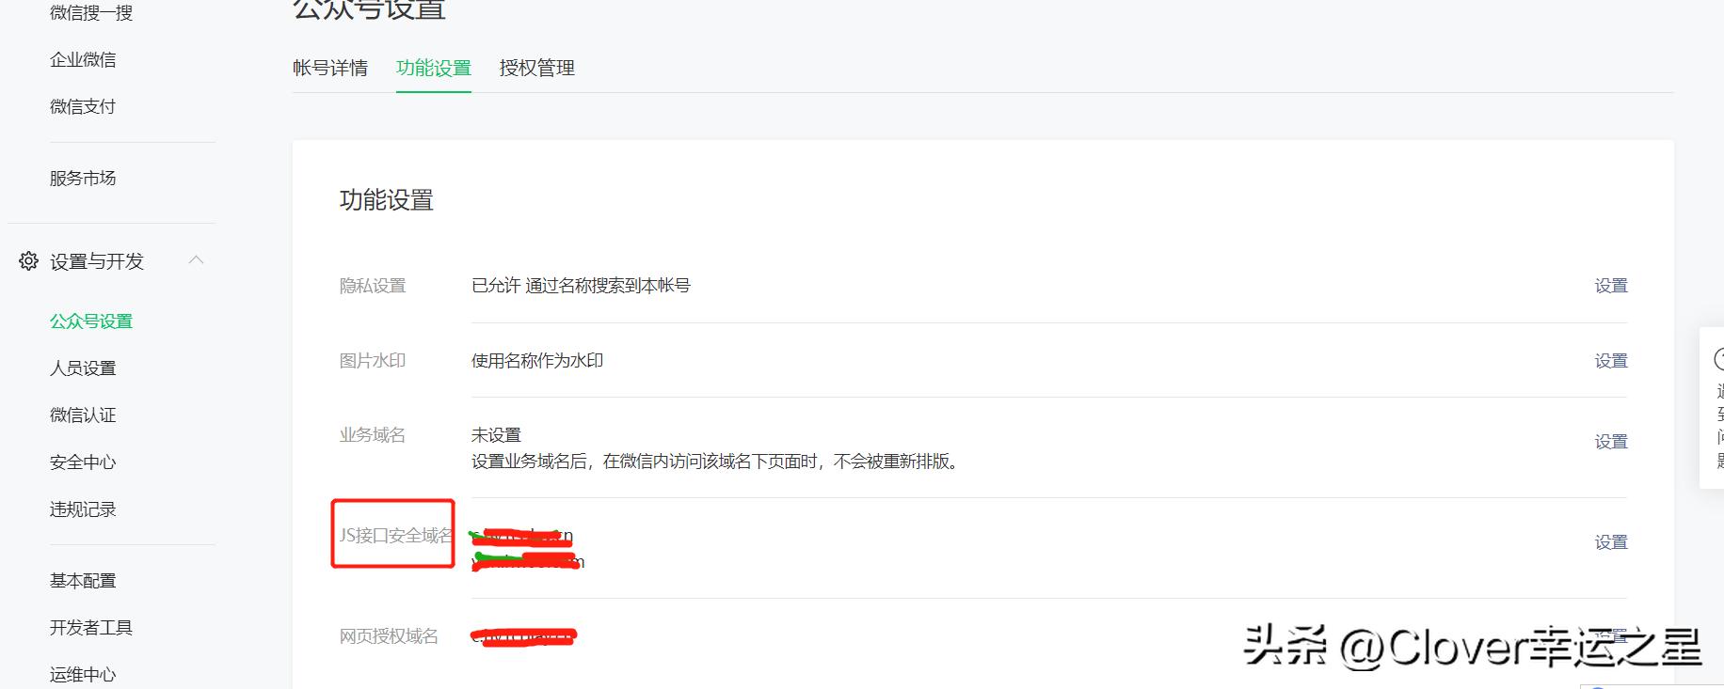Click the 图片水印 row label

tap(373, 360)
